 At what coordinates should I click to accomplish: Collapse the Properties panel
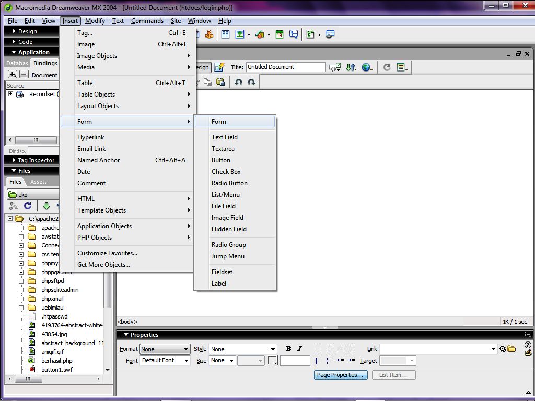coord(126,335)
